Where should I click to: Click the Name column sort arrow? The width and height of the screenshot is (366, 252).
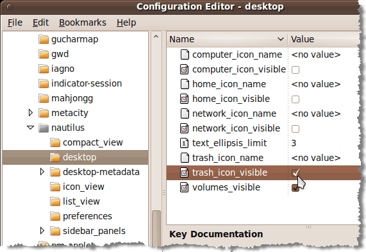[281, 39]
